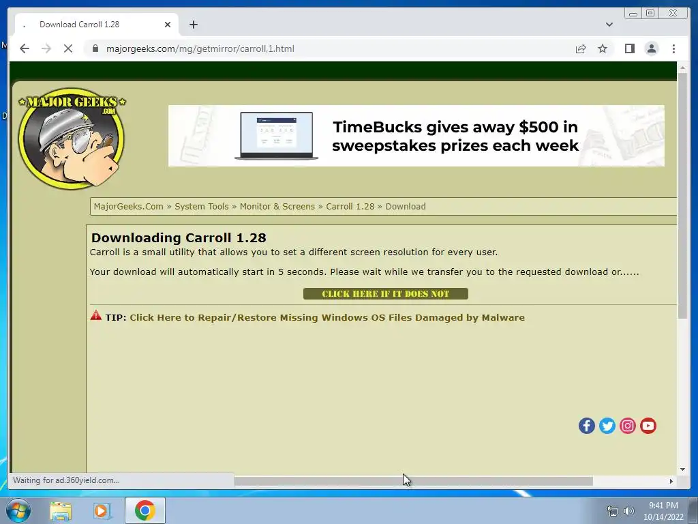The image size is (698, 524).
Task: Launch Windows Media Player from the taskbar
Action: click(102, 510)
